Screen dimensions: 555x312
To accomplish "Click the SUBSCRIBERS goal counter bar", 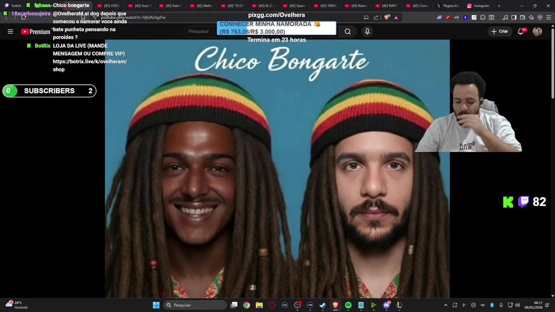I will coord(49,91).
